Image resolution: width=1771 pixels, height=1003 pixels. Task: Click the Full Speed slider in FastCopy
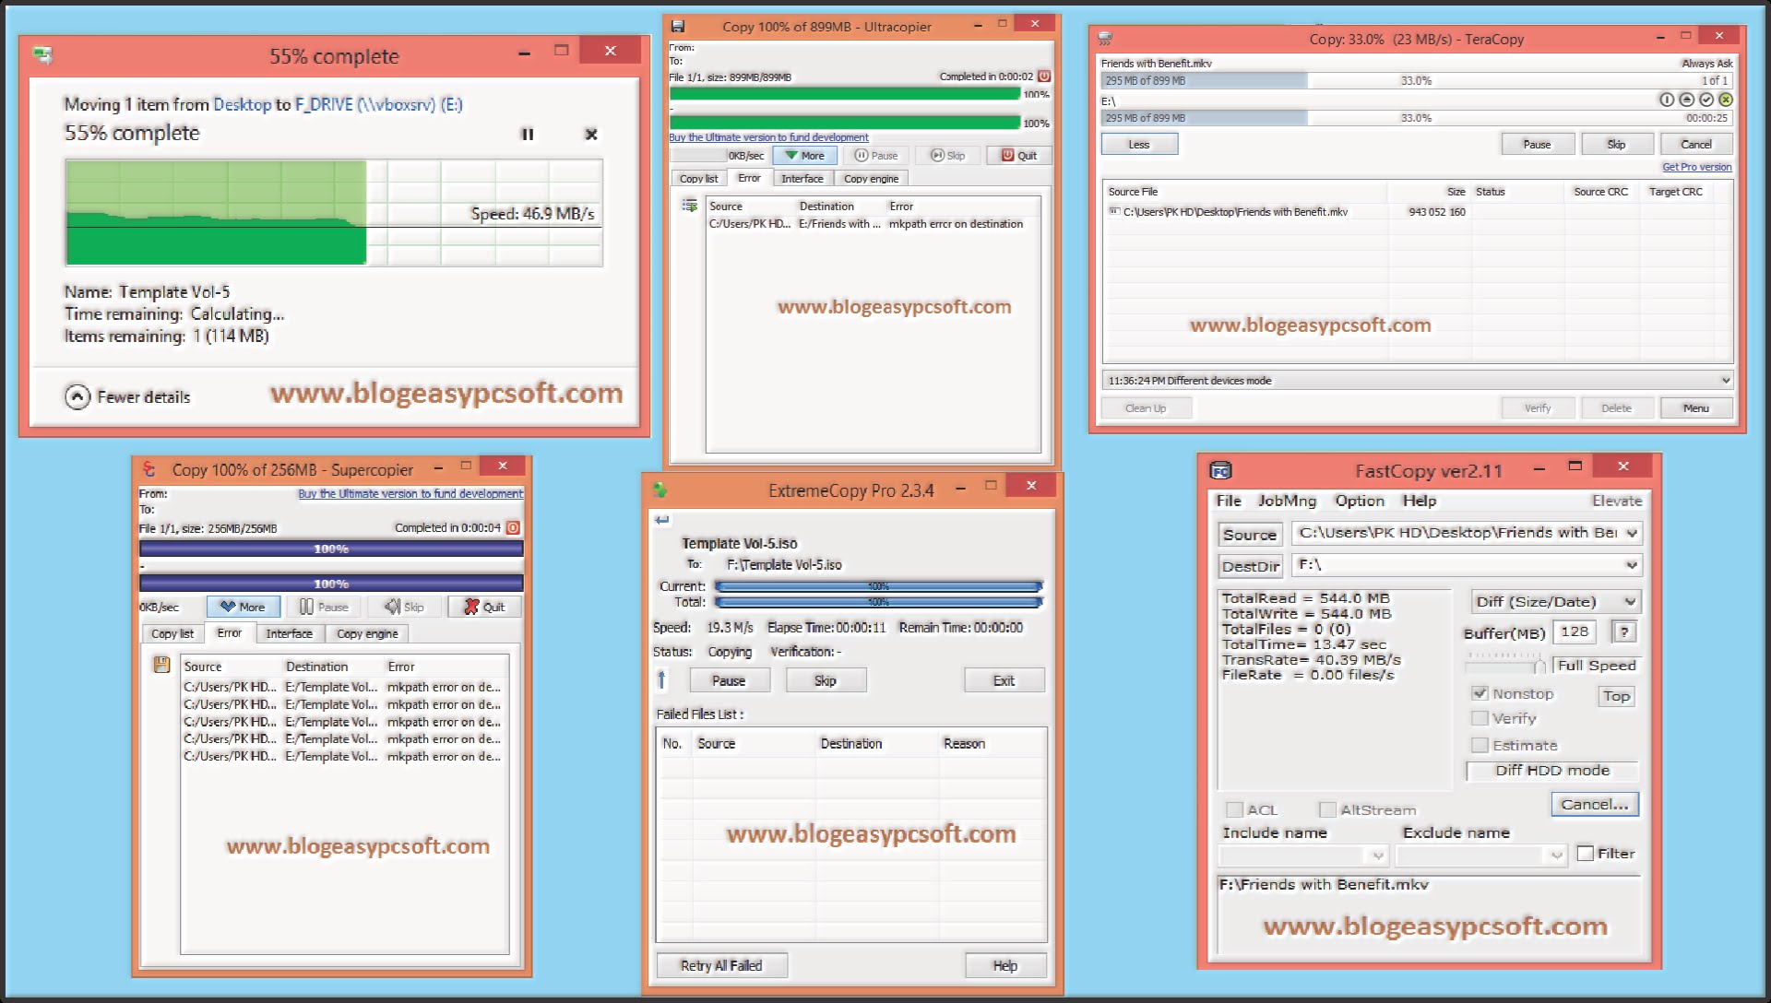(1539, 666)
